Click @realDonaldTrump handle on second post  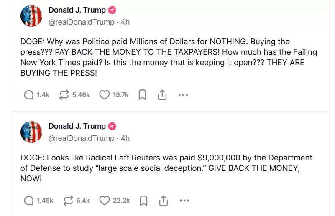82,138
